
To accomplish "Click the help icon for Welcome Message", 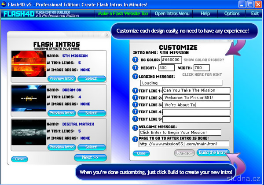I will (x=136, y=127).
